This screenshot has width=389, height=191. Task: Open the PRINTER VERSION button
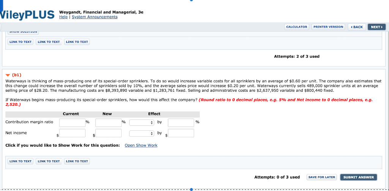(x=328, y=27)
